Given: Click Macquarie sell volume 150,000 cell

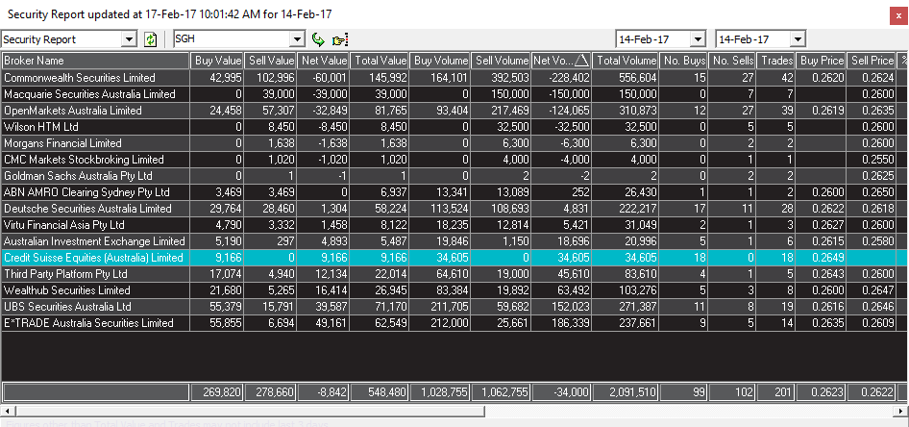Looking at the screenshot, I should click(501, 94).
